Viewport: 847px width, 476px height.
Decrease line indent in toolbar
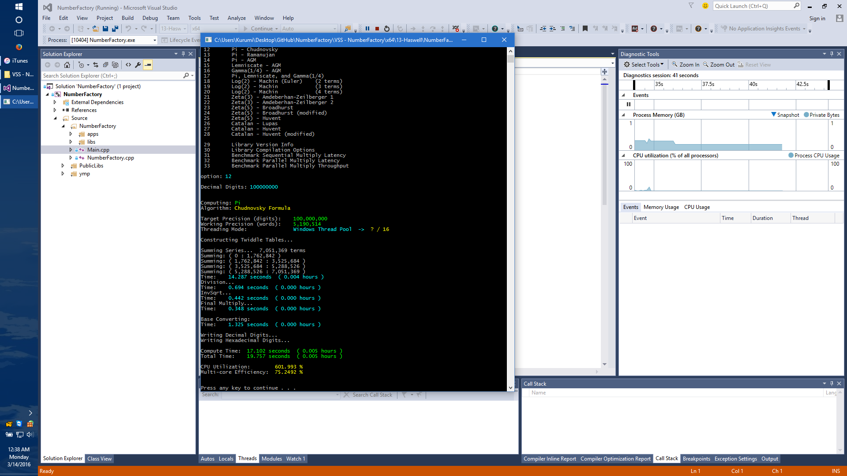543,29
